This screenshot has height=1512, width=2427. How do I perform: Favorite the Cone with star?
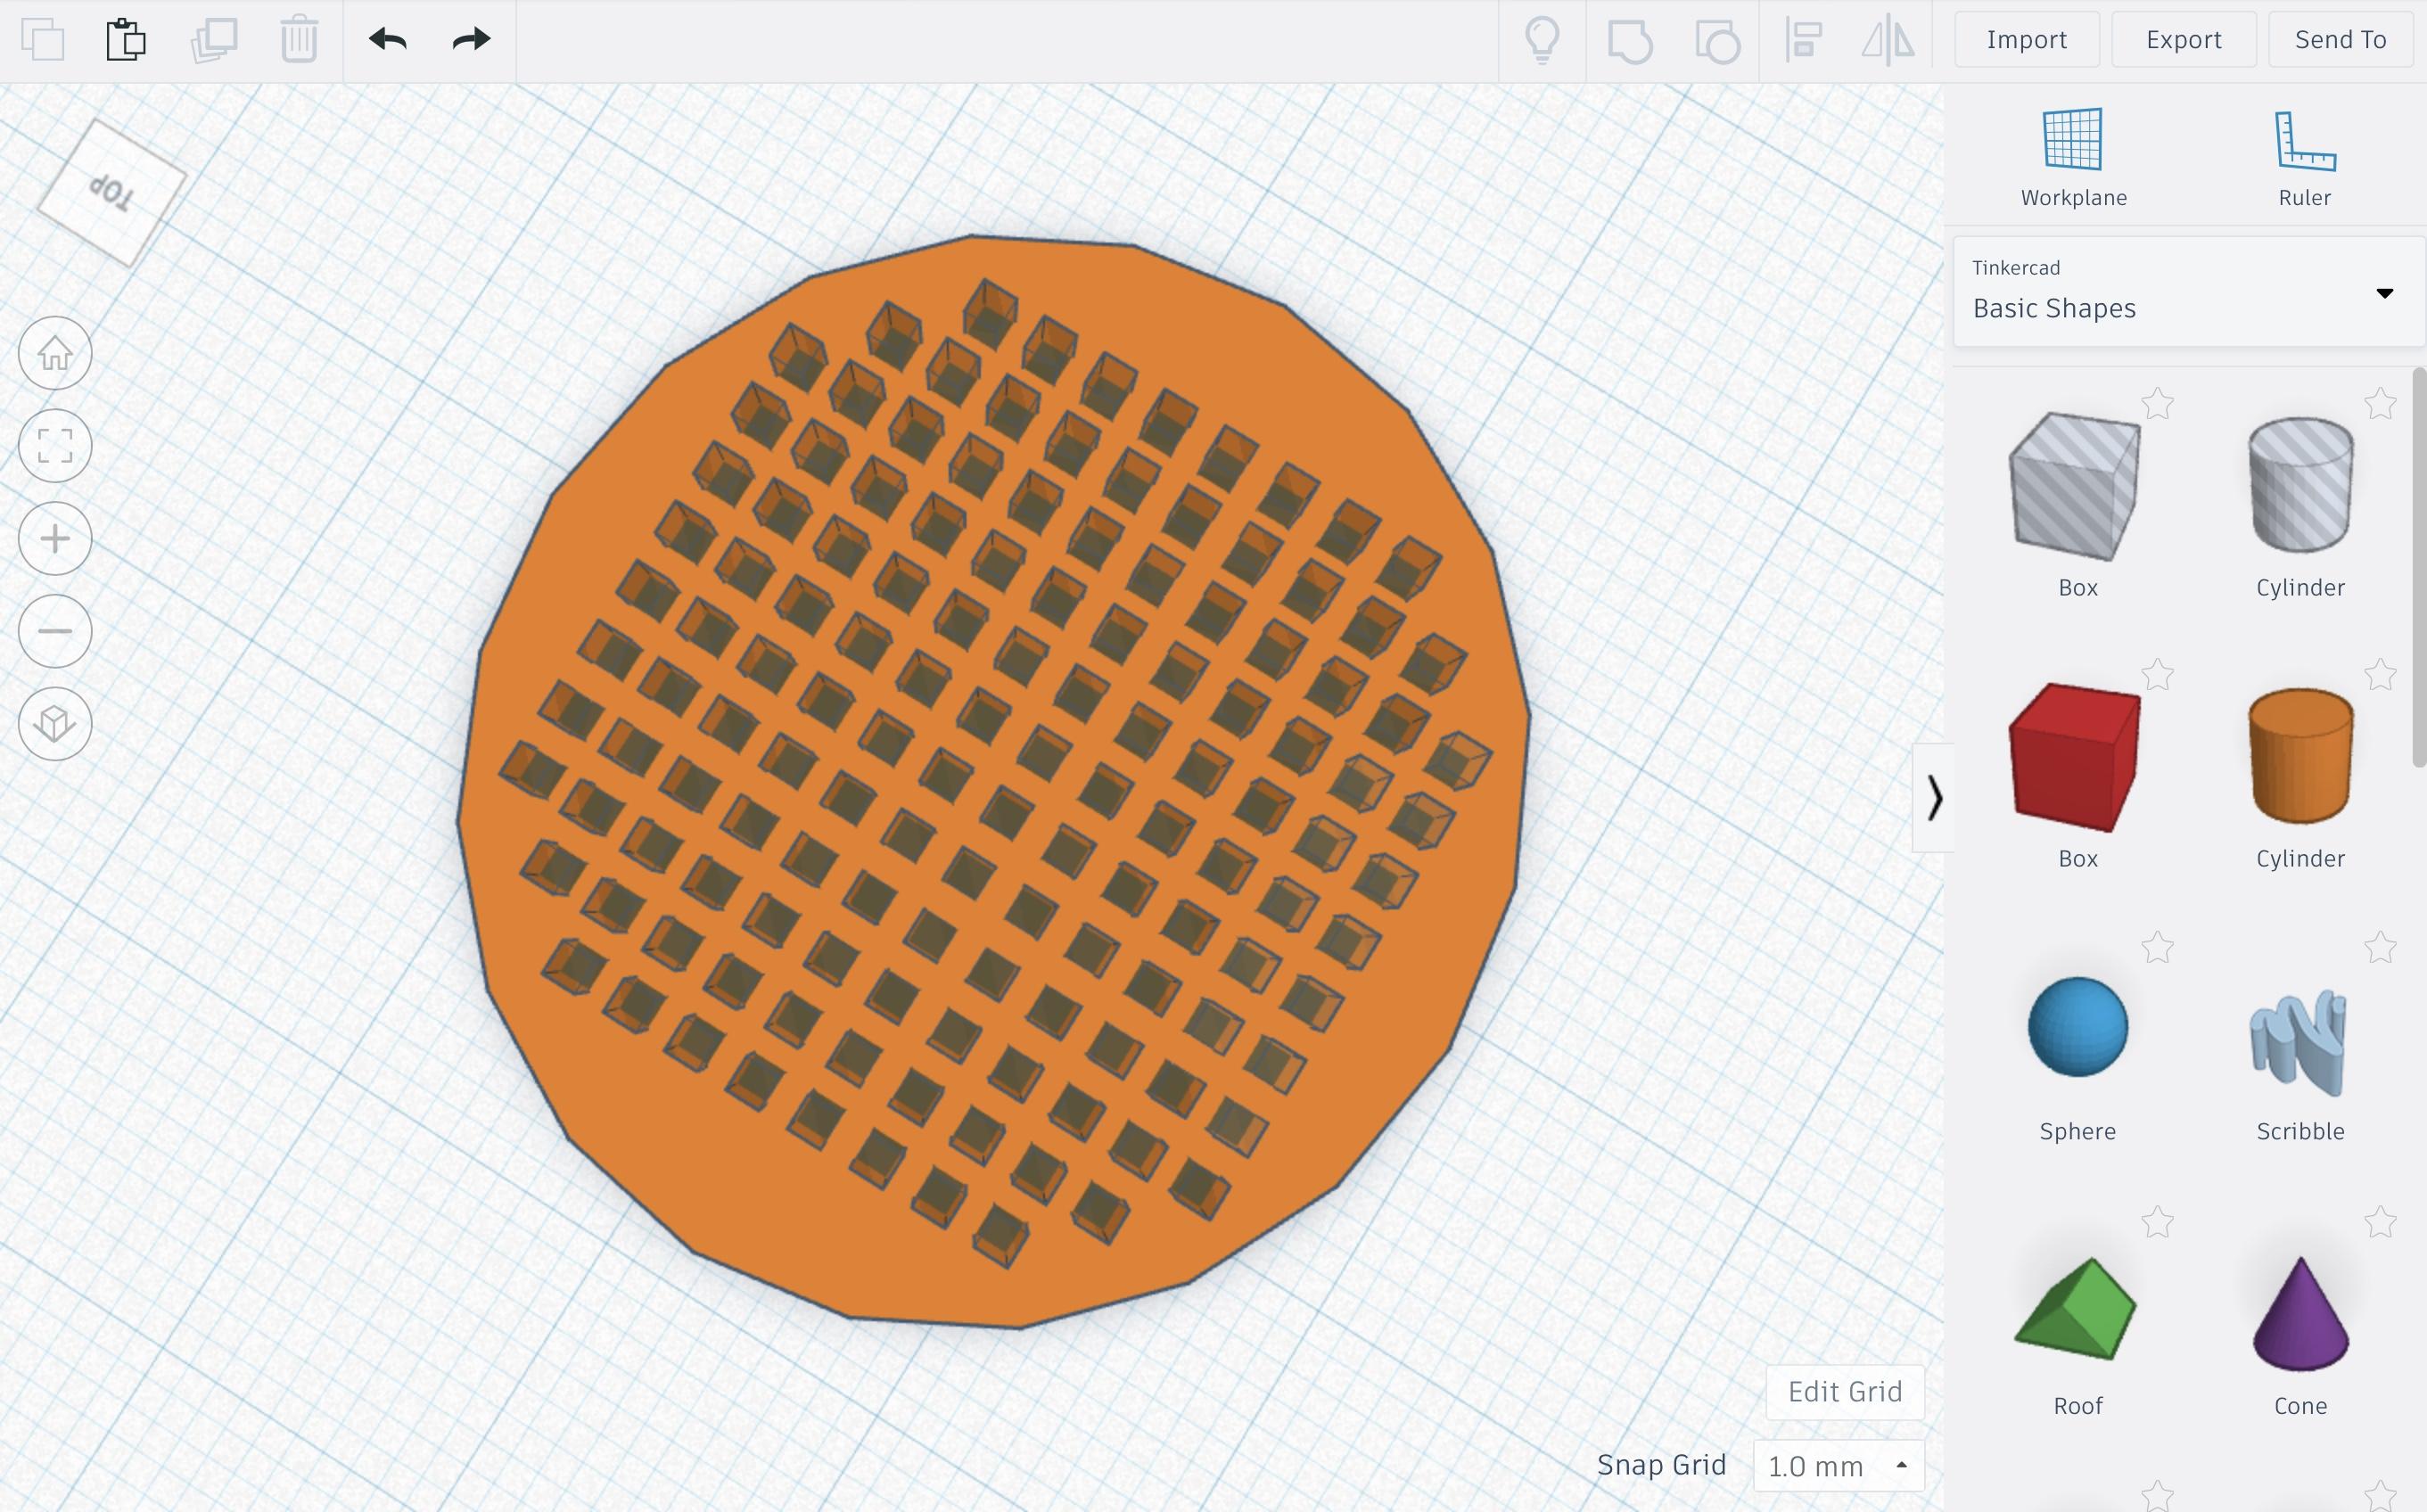[x=2380, y=1222]
